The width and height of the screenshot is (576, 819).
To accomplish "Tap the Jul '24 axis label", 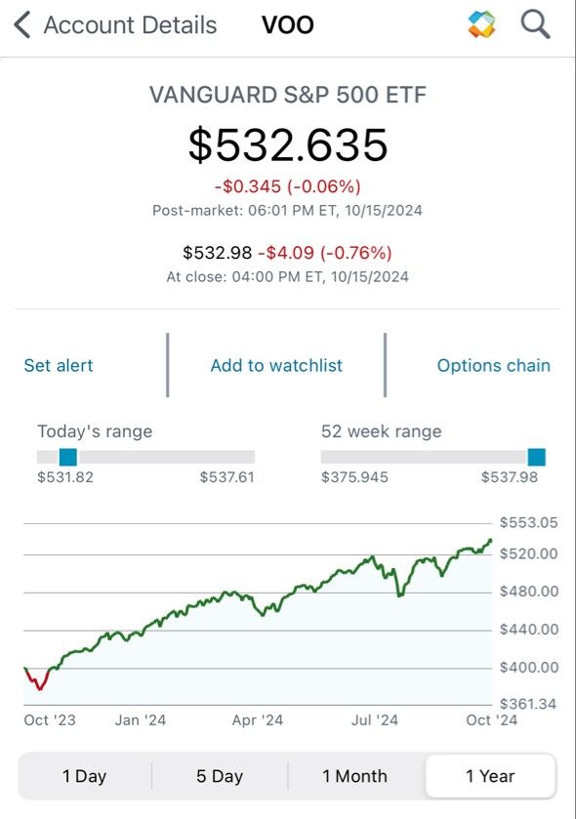I will tap(375, 719).
